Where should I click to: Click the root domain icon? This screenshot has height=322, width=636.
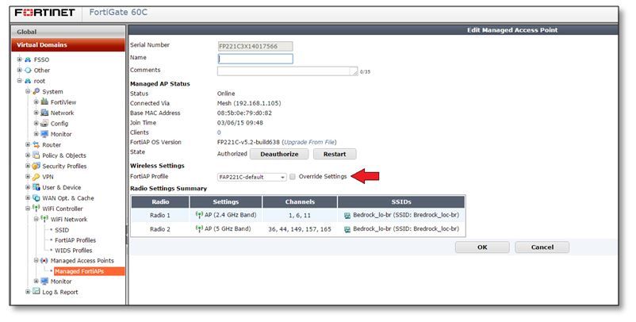coord(28,81)
